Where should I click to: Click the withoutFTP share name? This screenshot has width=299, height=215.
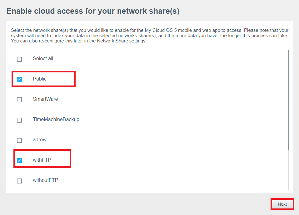click(x=45, y=180)
